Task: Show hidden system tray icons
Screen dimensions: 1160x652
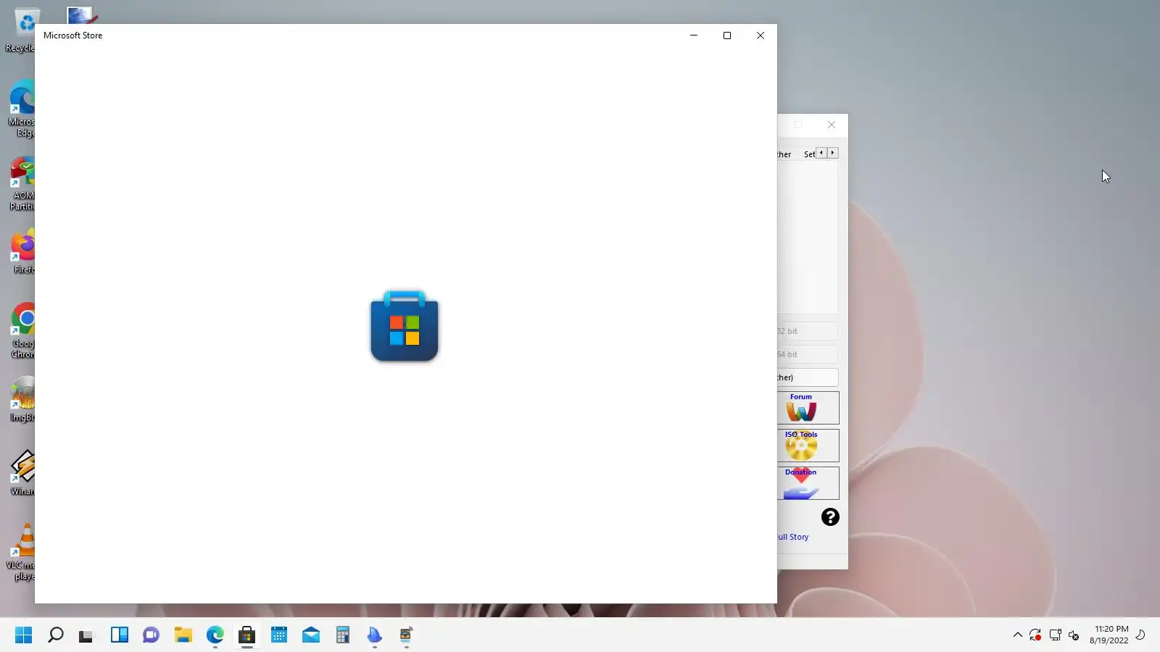Action: [1017, 635]
